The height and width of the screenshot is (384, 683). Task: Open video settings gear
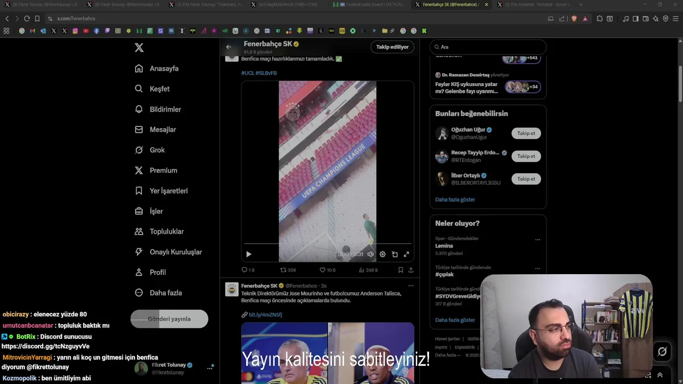click(x=383, y=254)
